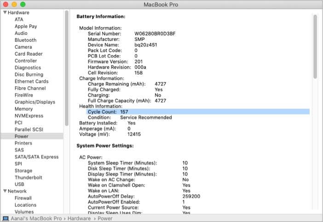Click the Hardware category label

[18, 12]
